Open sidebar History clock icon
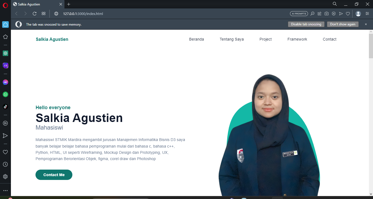This screenshot has height=199, width=373. [5, 164]
